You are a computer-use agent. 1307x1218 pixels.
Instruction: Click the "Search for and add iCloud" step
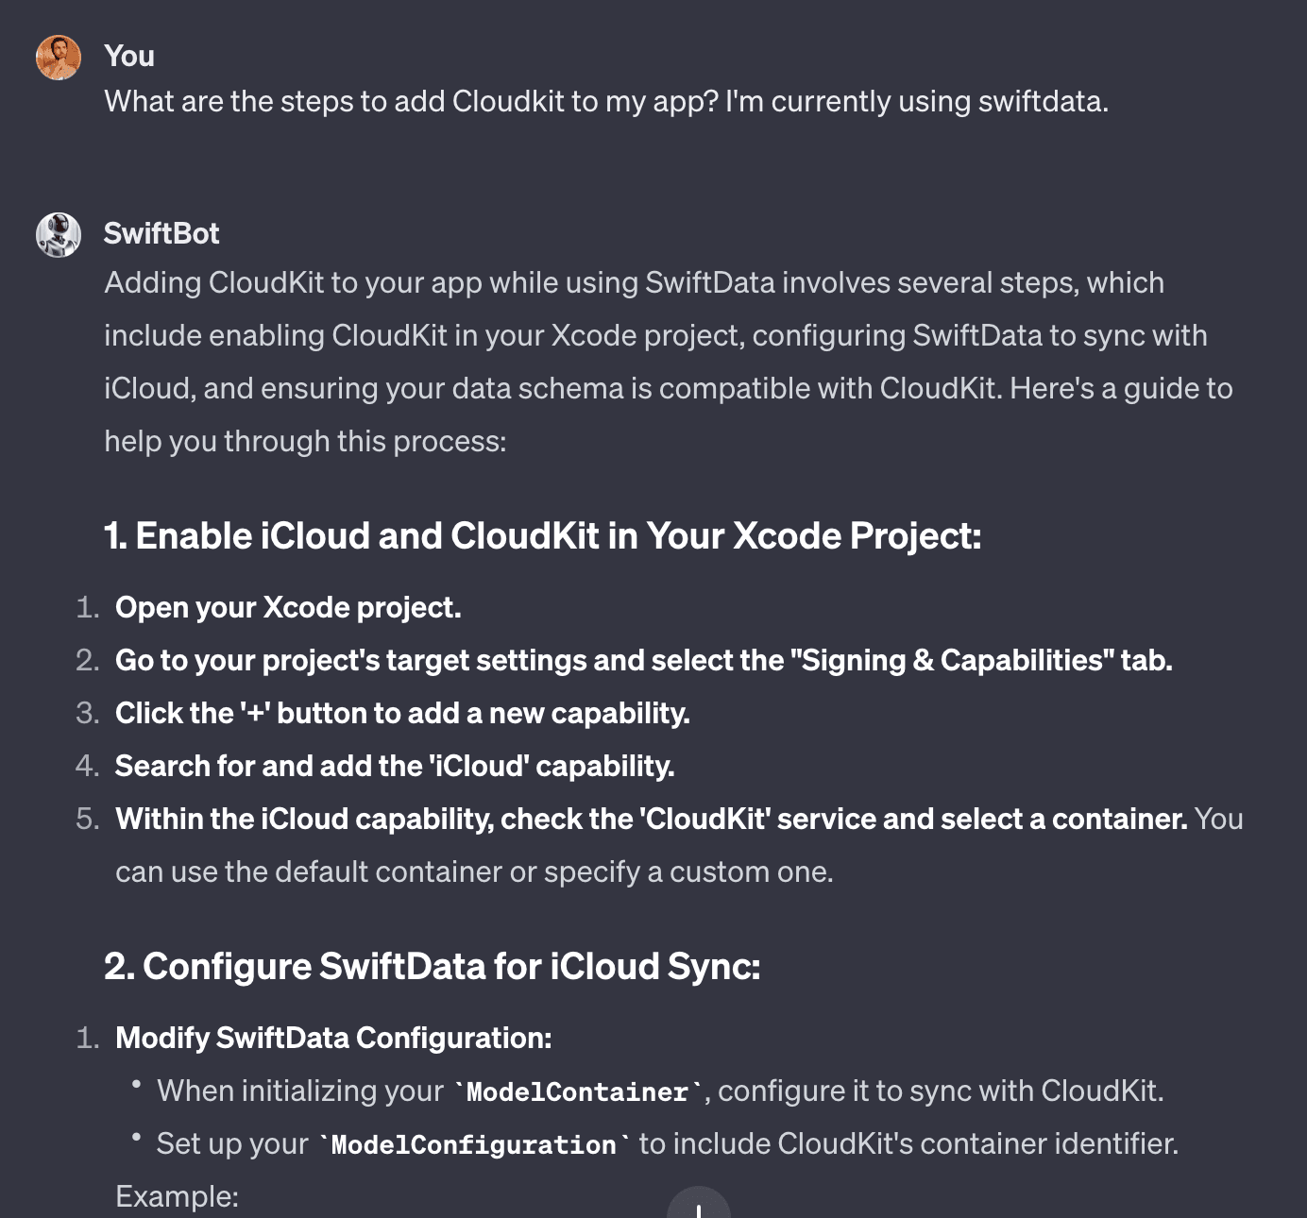[x=395, y=766]
